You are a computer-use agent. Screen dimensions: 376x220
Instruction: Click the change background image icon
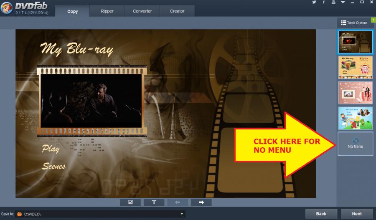[130, 202]
